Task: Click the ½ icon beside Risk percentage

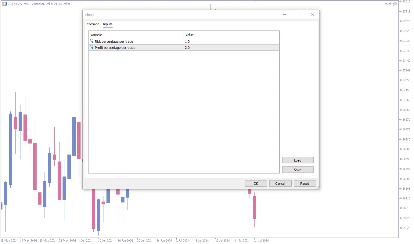Action: point(92,41)
